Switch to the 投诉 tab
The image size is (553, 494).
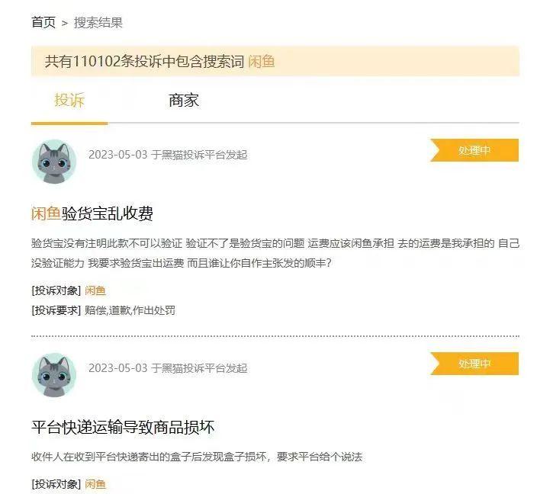pos(69,101)
